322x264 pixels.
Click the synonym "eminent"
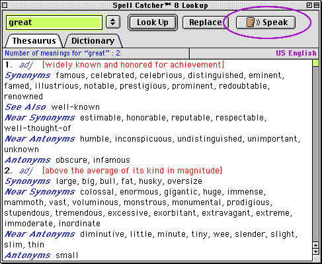[x=265, y=75]
